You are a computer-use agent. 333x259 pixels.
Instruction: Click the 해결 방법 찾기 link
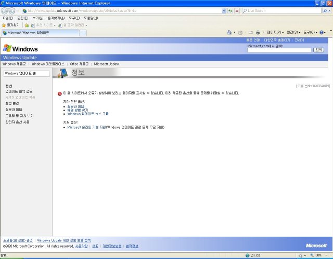coord(78,110)
